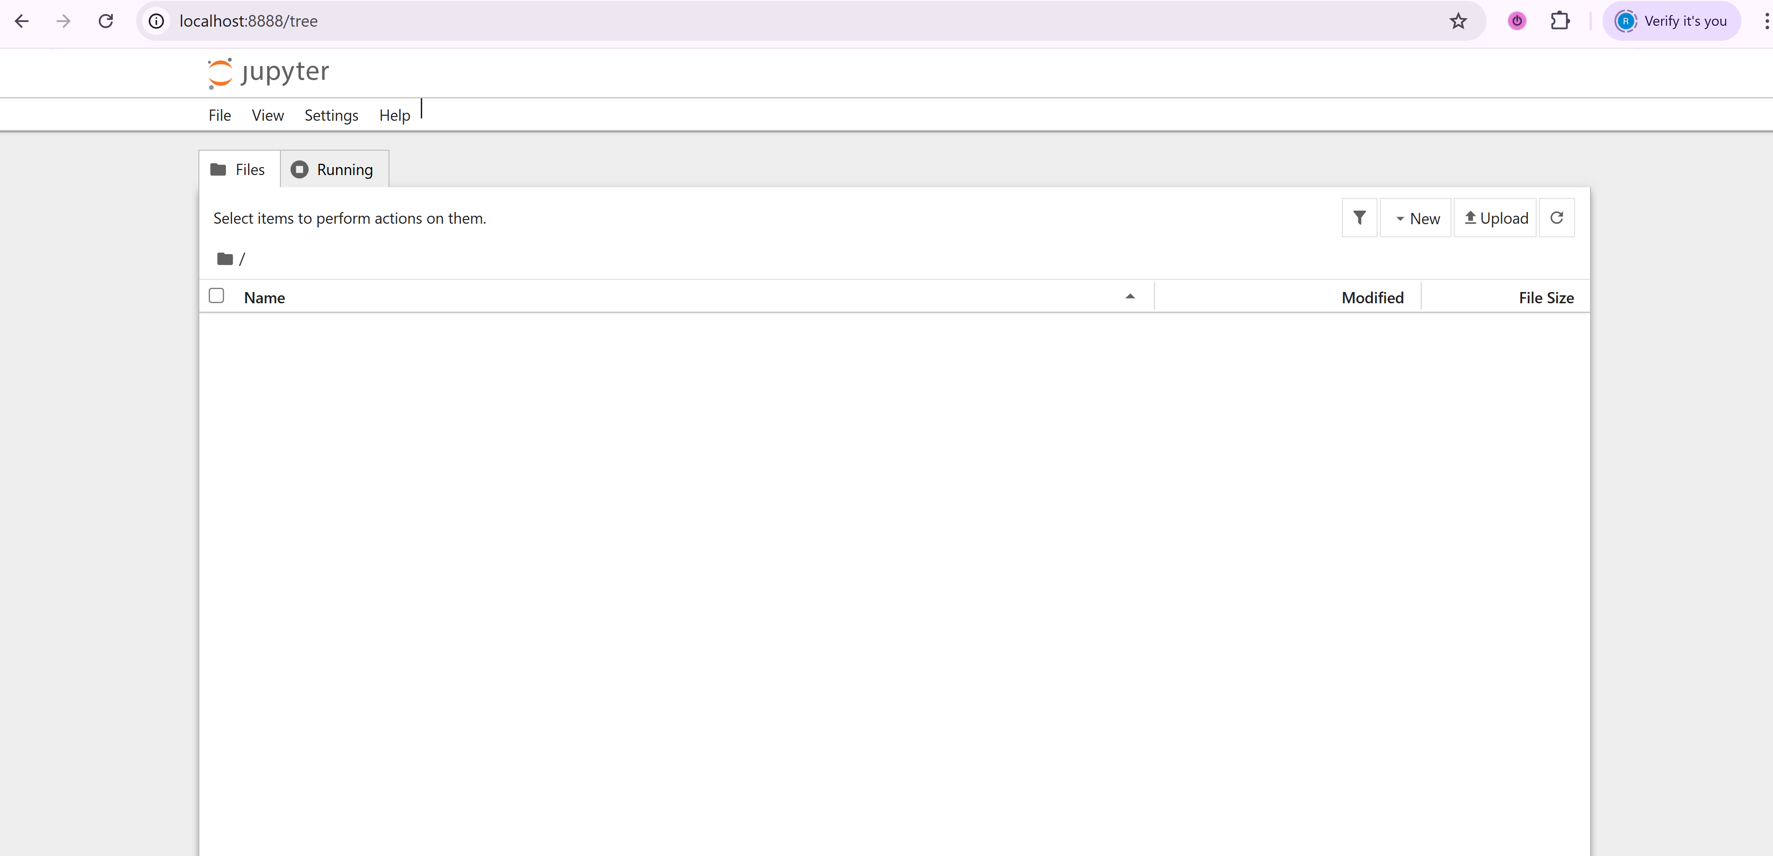1773x856 pixels.
Task: Open the Chrome three-dot menu
Action: [1766, 22]
